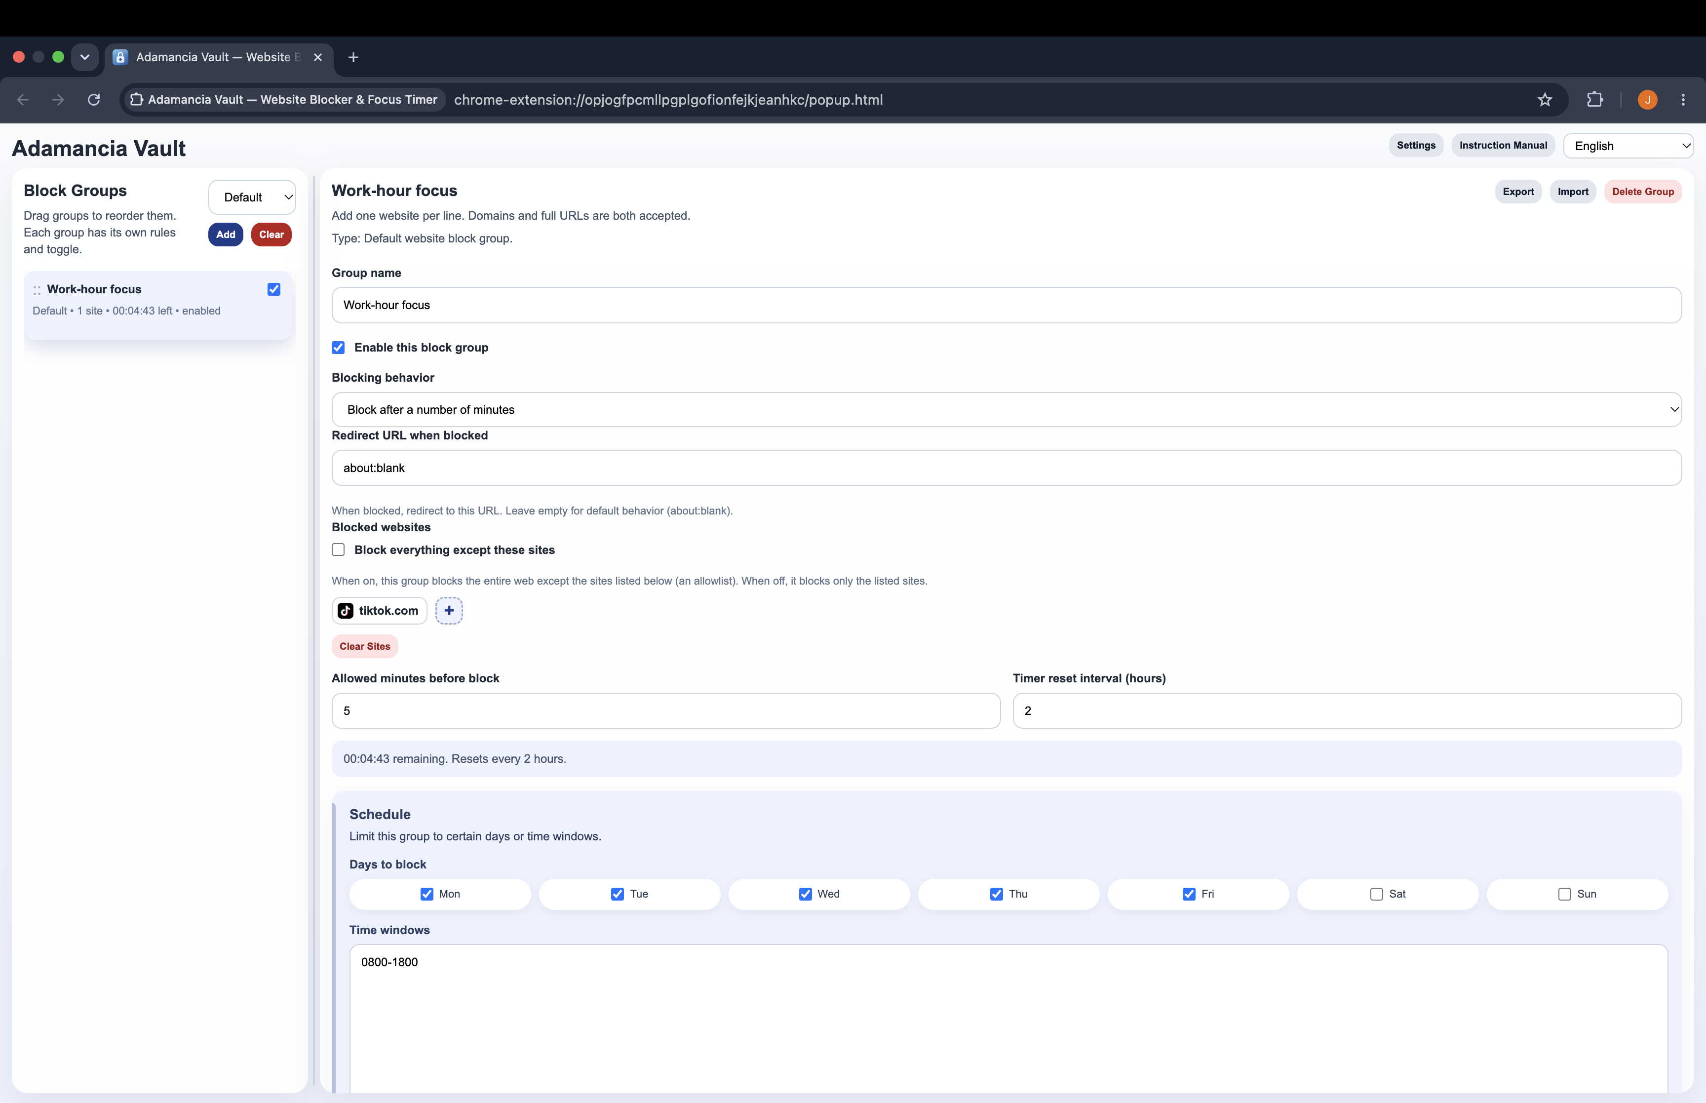This screenshot has height=1103, width=1706.
Task: Click the Import button
Action: click(x=1573, y=192)
